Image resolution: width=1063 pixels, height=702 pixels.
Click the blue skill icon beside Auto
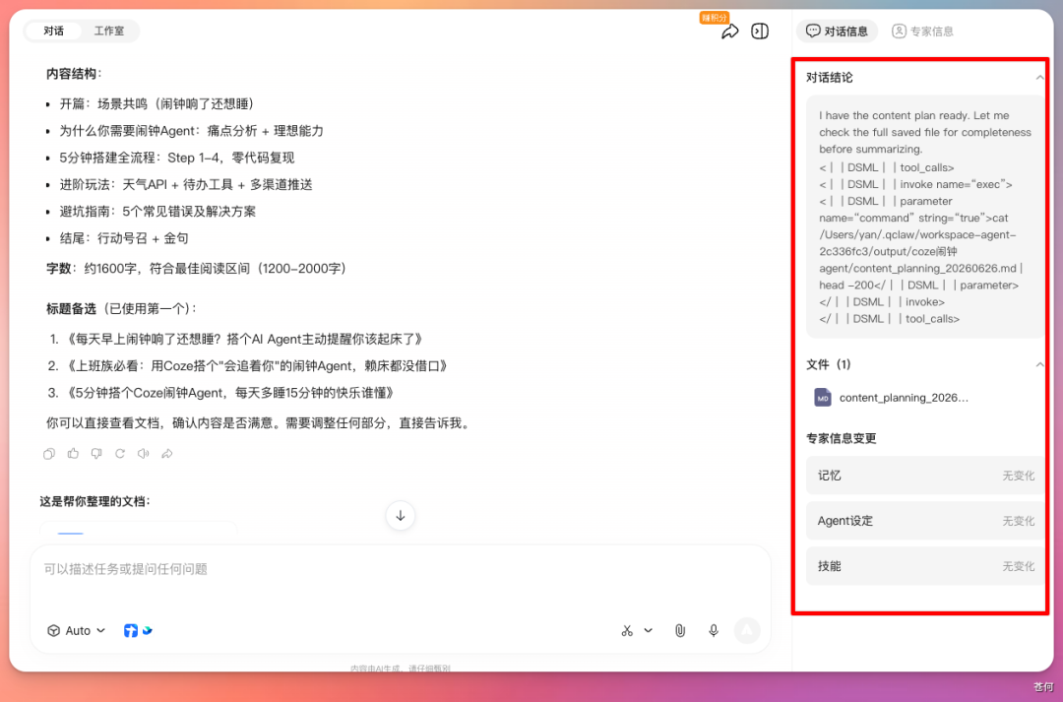131,631
